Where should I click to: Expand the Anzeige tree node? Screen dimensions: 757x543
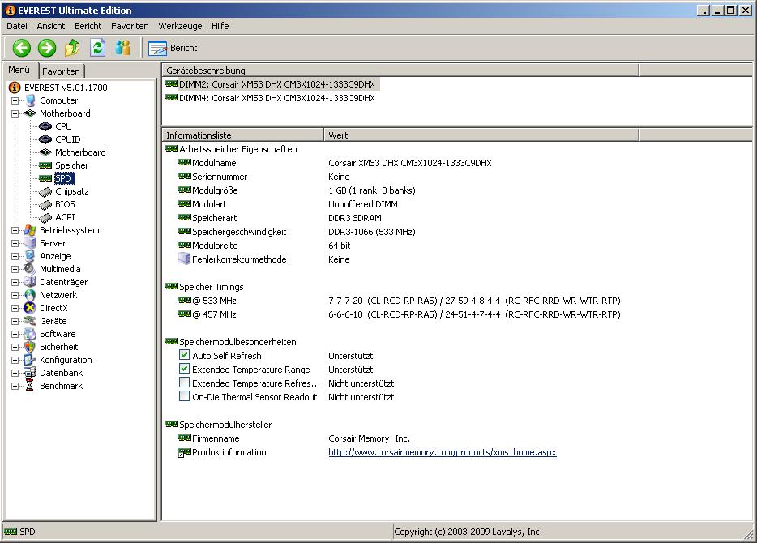(15, 257)
